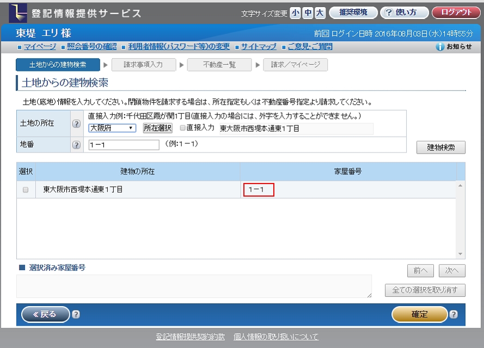Click help icon beside 戻る button

[x=76, y=314]
